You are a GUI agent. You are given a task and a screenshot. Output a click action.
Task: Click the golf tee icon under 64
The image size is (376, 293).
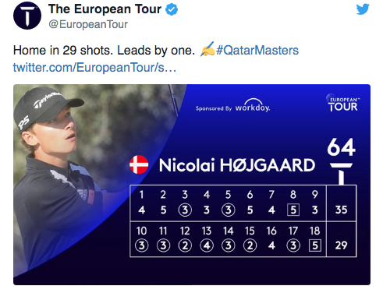341,174
